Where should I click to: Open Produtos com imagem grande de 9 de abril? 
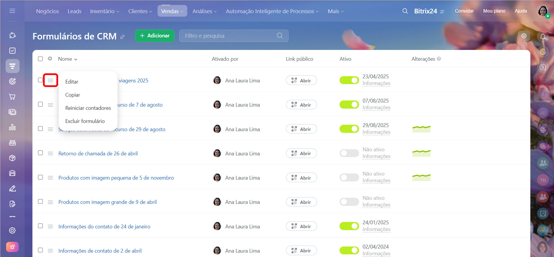pyautogui.click(x=107, y=202)
